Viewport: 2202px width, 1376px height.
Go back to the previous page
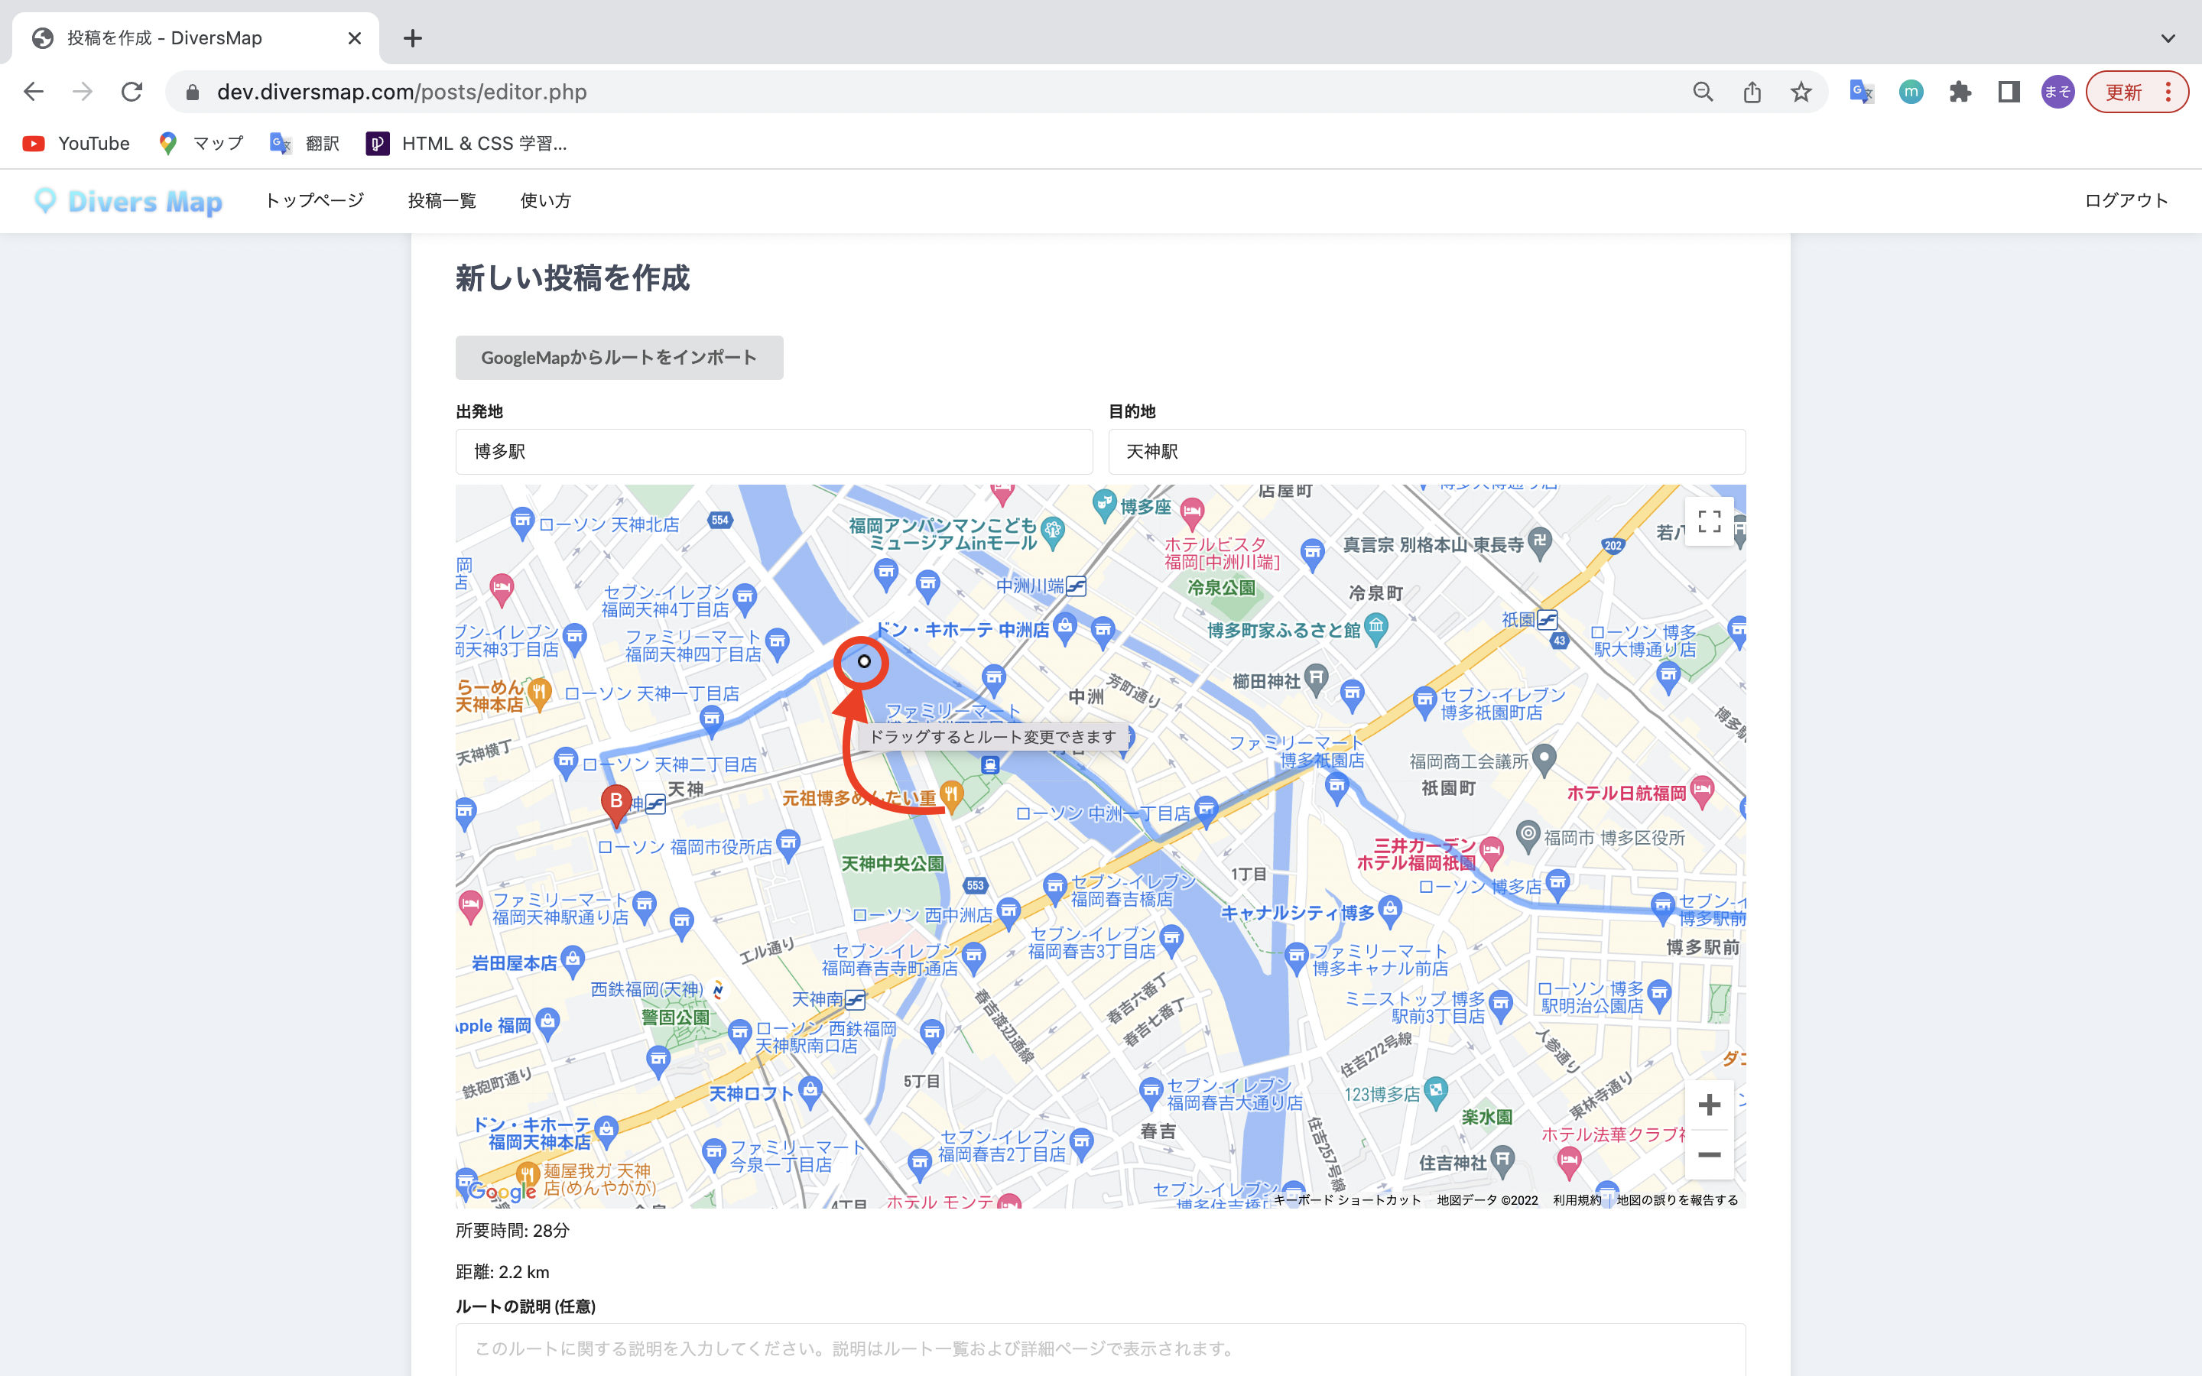[33, 91]
